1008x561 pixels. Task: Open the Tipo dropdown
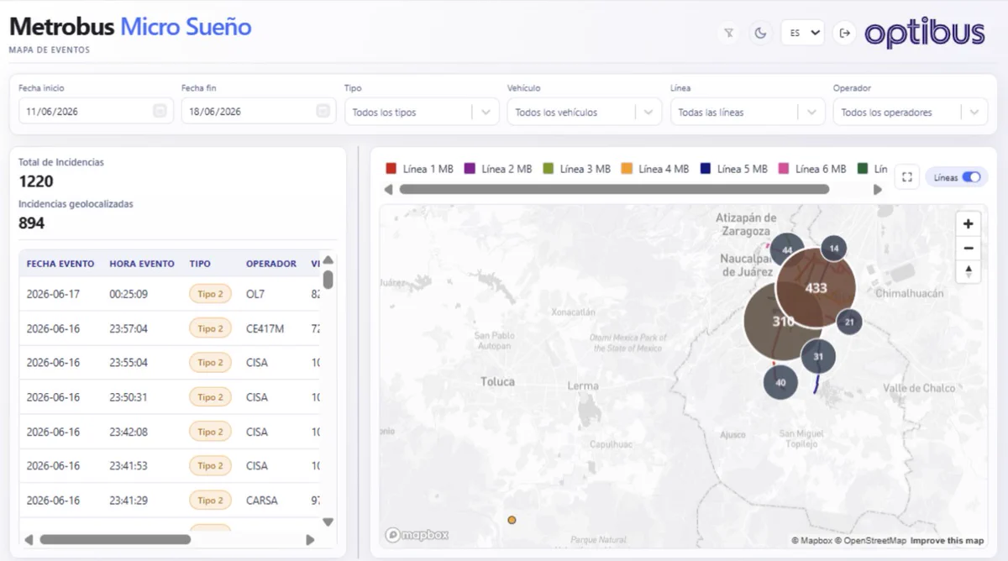click(x=423, y=112)
